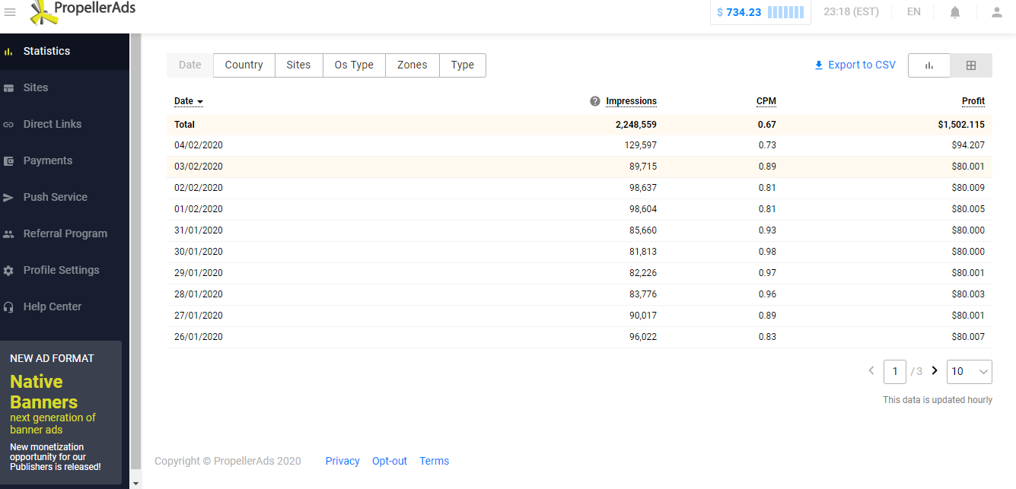Select the Zones grouping tab

point(412,65)
